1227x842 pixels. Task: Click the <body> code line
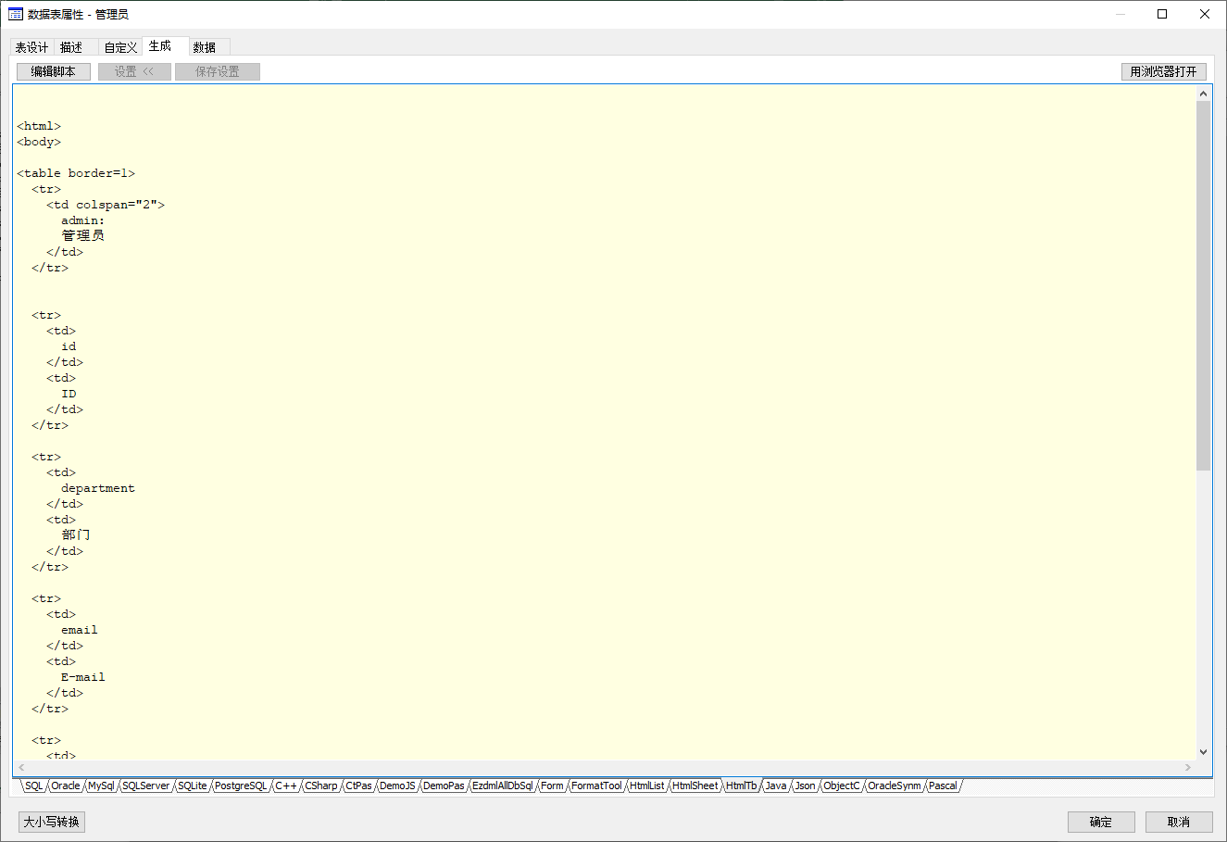click(39, 142)
